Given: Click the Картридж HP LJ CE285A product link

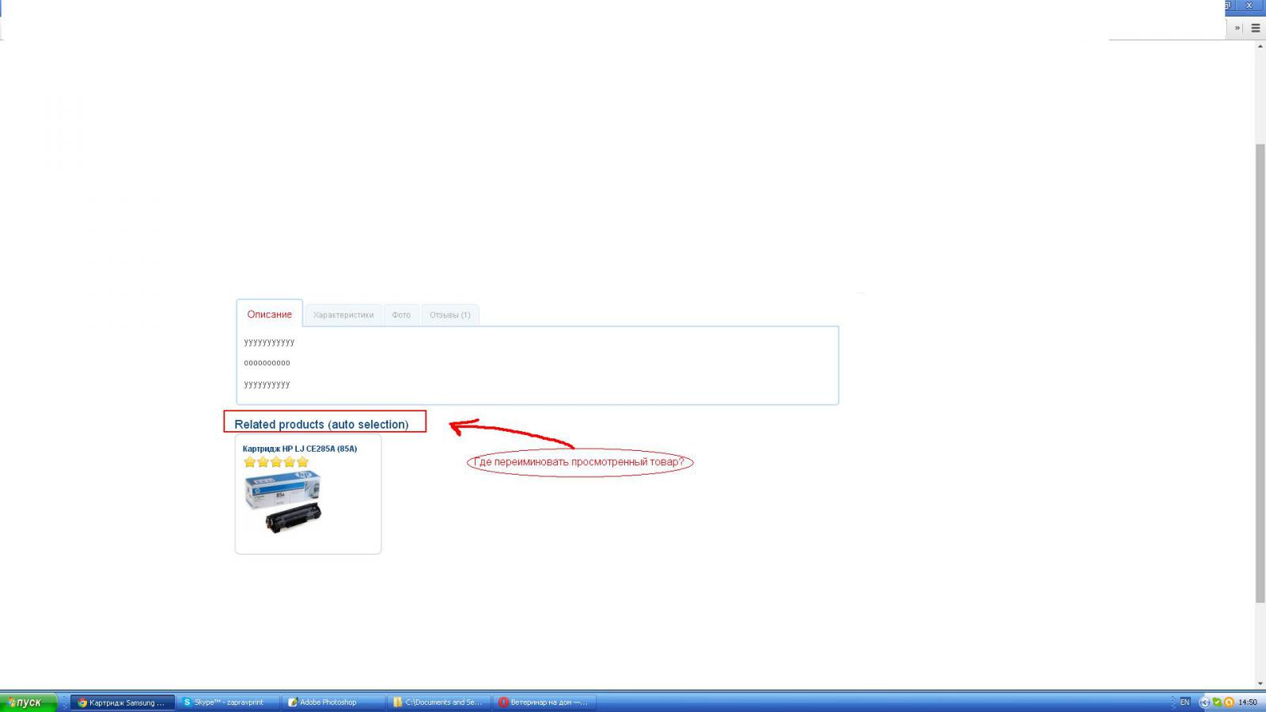Looking at the screenshot, I should point(299,449).
